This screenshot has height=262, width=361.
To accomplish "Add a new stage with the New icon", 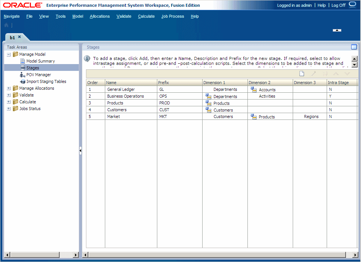I will click(302, 74).
